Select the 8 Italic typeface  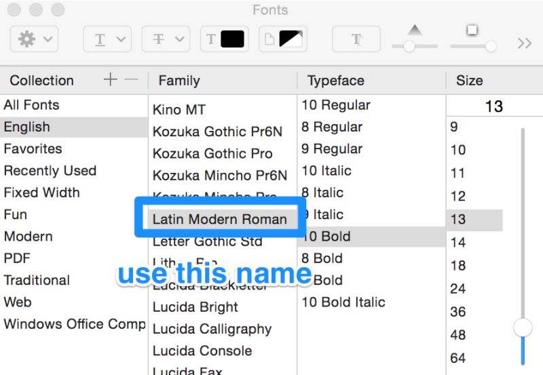[371, 193]
